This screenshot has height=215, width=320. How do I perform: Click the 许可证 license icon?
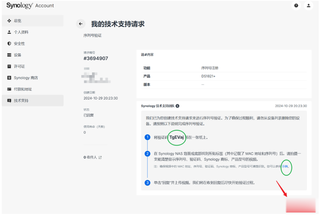coord(9,66)
